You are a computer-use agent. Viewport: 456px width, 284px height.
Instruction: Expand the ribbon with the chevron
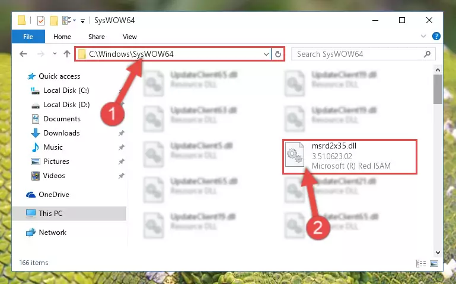pos(423,36)
